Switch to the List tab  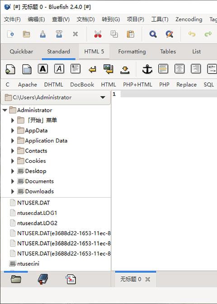197,52
